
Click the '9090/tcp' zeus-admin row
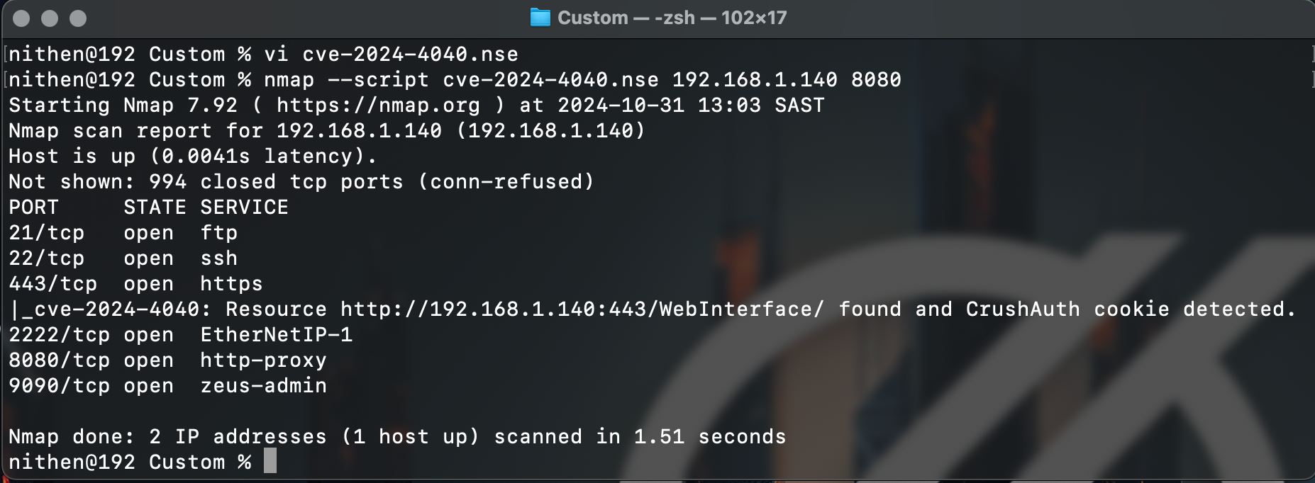(167, 386)
